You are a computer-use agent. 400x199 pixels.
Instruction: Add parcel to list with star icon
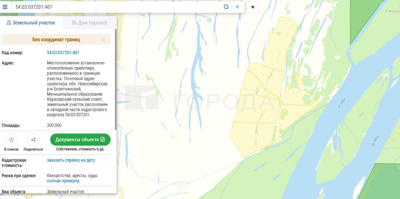(11, 140)
